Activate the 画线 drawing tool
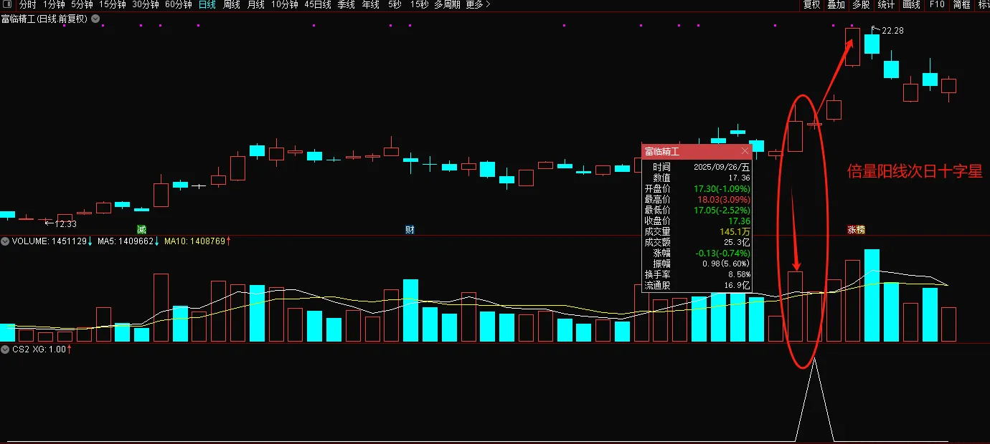Image resolution: width=990 pixels, height=444 pixels. coord(911,4)
